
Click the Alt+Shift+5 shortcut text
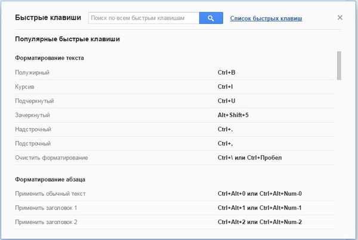point(233,115)
